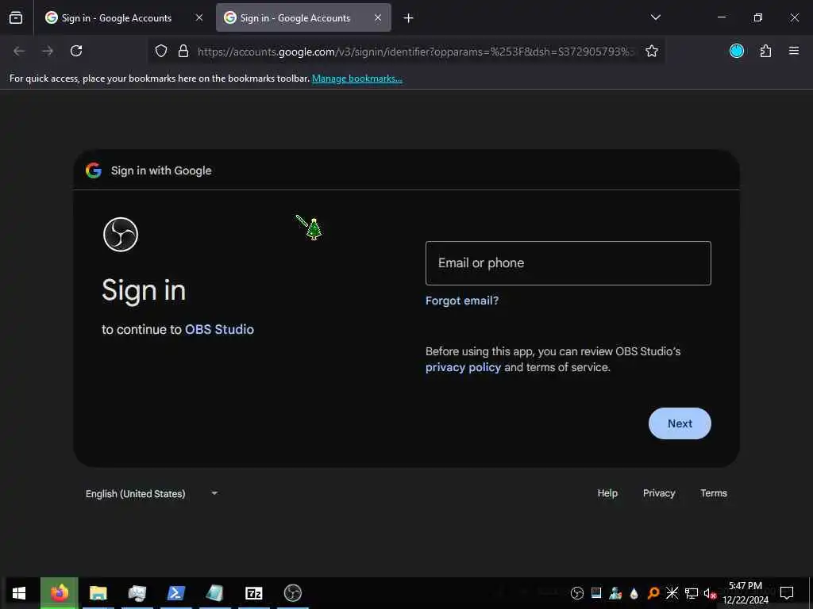The width and height of the screenshot is (813, 609).
Task: Minimize the Firefox window
Action: (721, 17)
